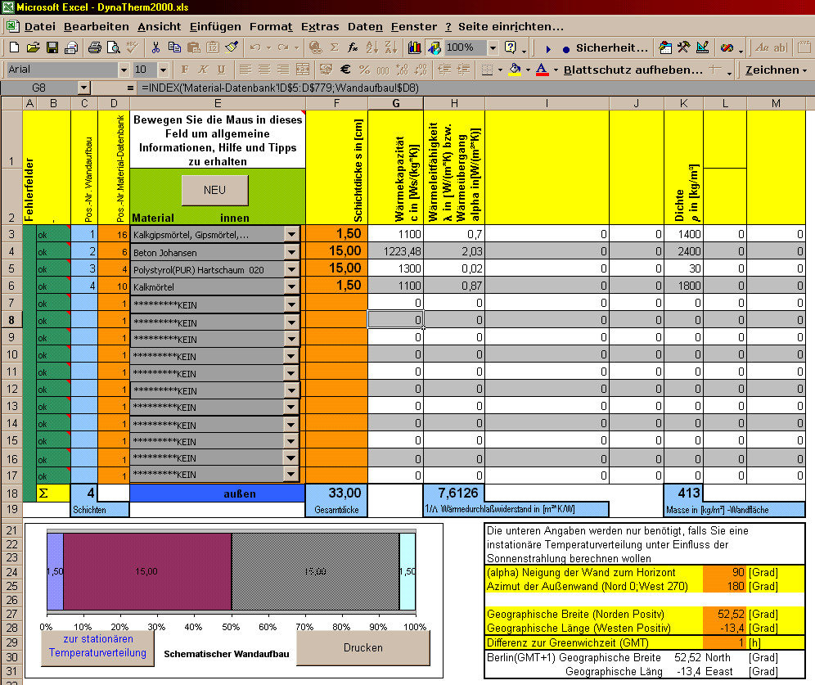815x685 pixels.
Task: Click the Office Assistant help icon
Action: pos(511,47)
